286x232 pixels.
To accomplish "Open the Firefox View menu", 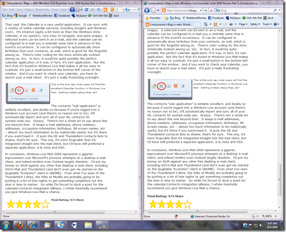I will [x=19, y=10].
